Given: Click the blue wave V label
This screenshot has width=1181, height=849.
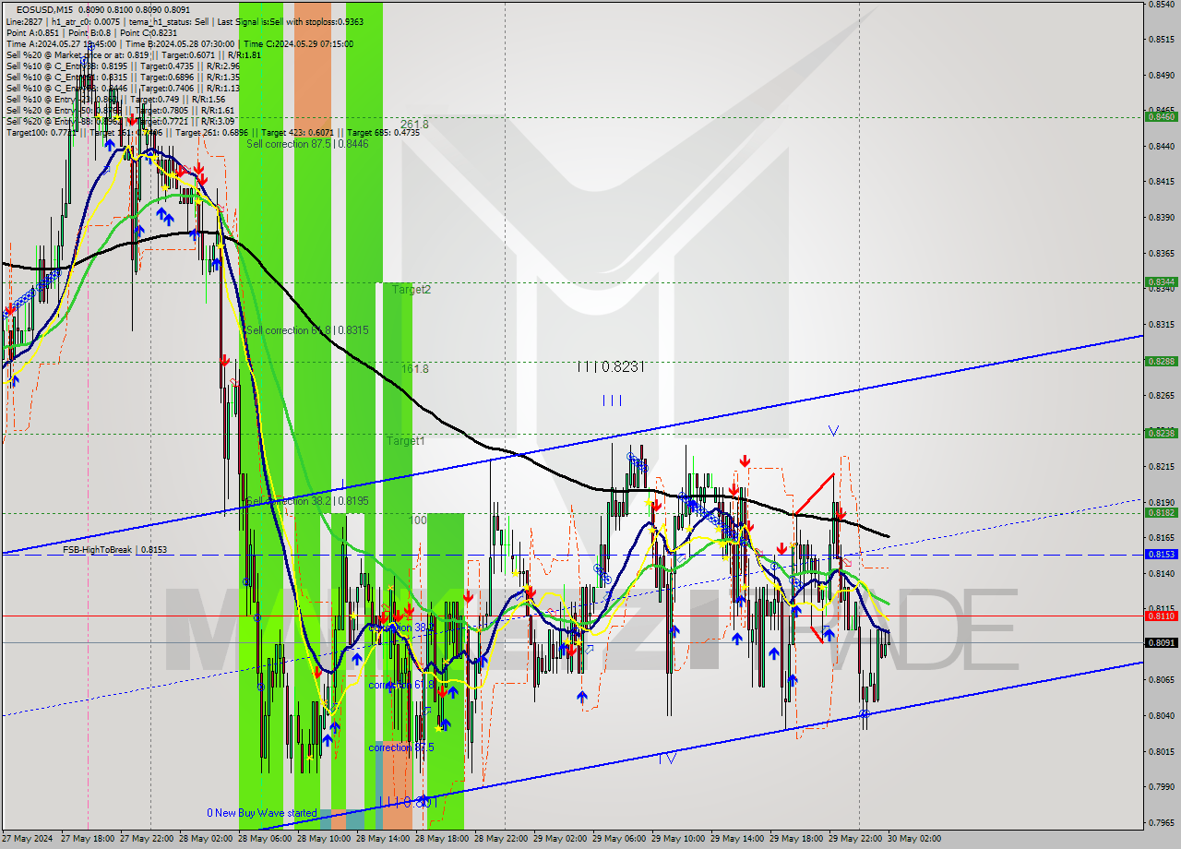Looking at the screenshot, I should (x=833, y=430).
